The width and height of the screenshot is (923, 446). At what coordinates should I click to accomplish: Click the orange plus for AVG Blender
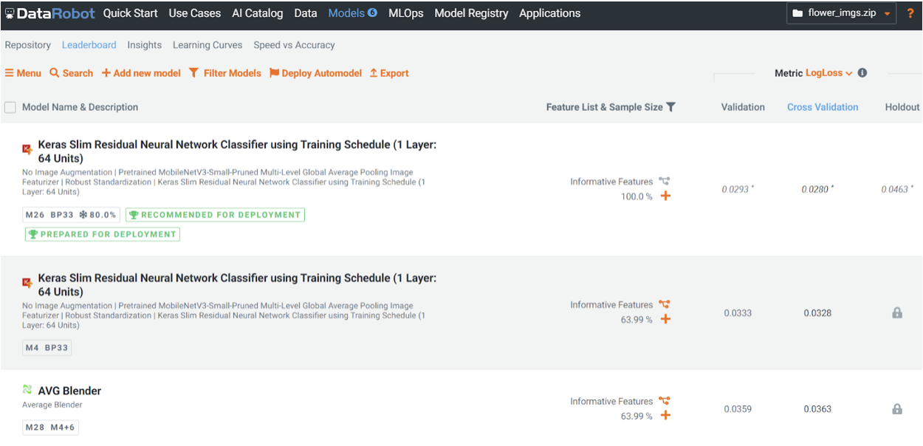[x=665, y=416]
